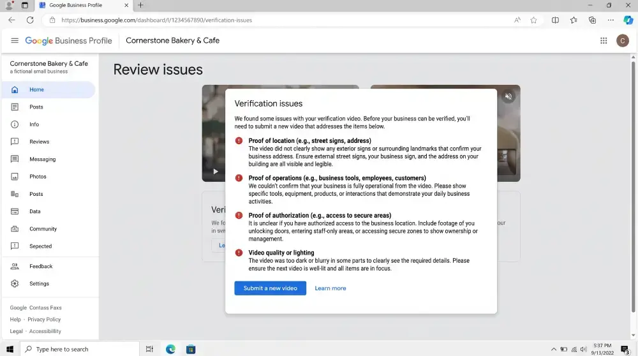
Task: Click Proof of operations error icon
Action: pyautogui.click(x=239, y=178)
